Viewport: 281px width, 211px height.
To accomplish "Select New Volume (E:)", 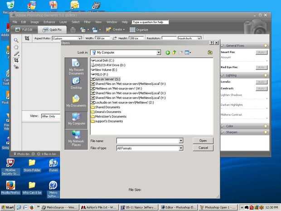I will point(104,70).
